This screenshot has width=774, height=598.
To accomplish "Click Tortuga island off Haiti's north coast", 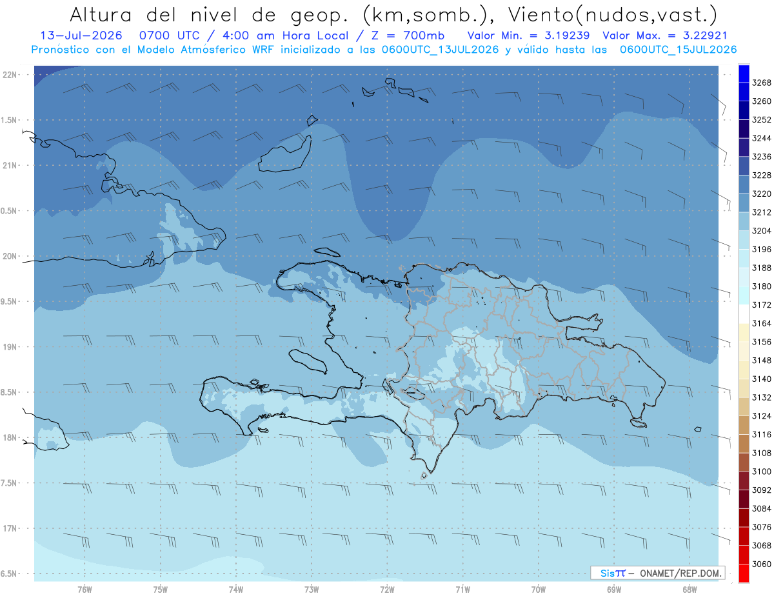I will (x=327, y=252).
